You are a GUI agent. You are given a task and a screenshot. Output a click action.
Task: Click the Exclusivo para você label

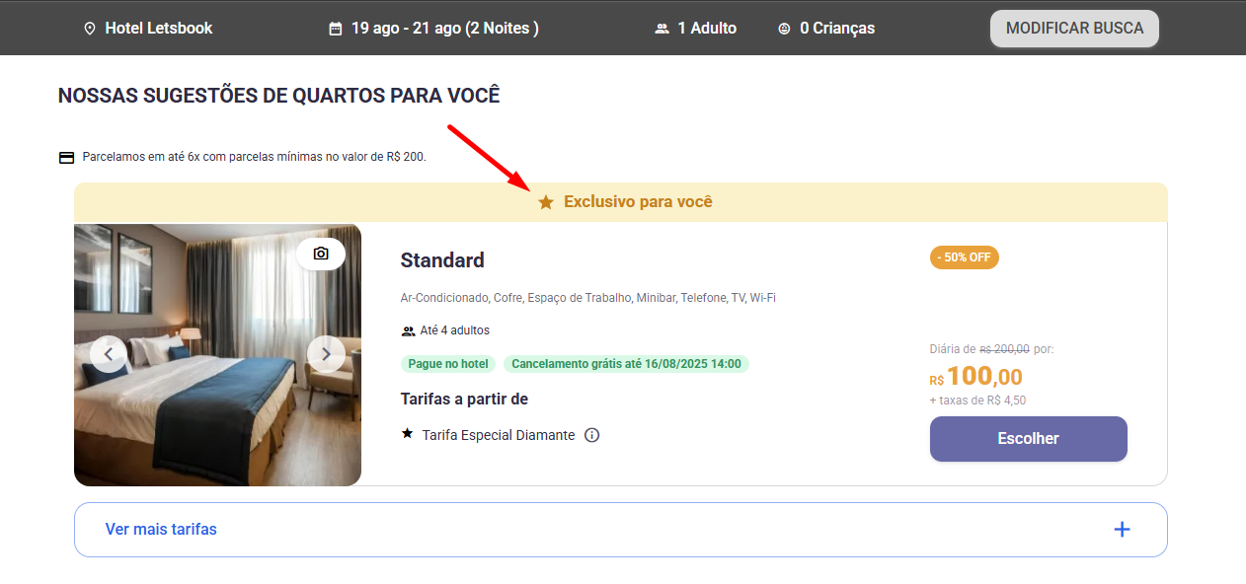[638, 202]
